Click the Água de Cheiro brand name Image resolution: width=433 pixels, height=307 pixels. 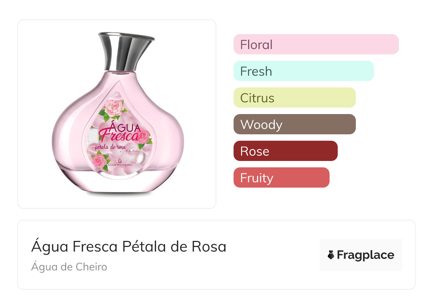click(69, 266)
